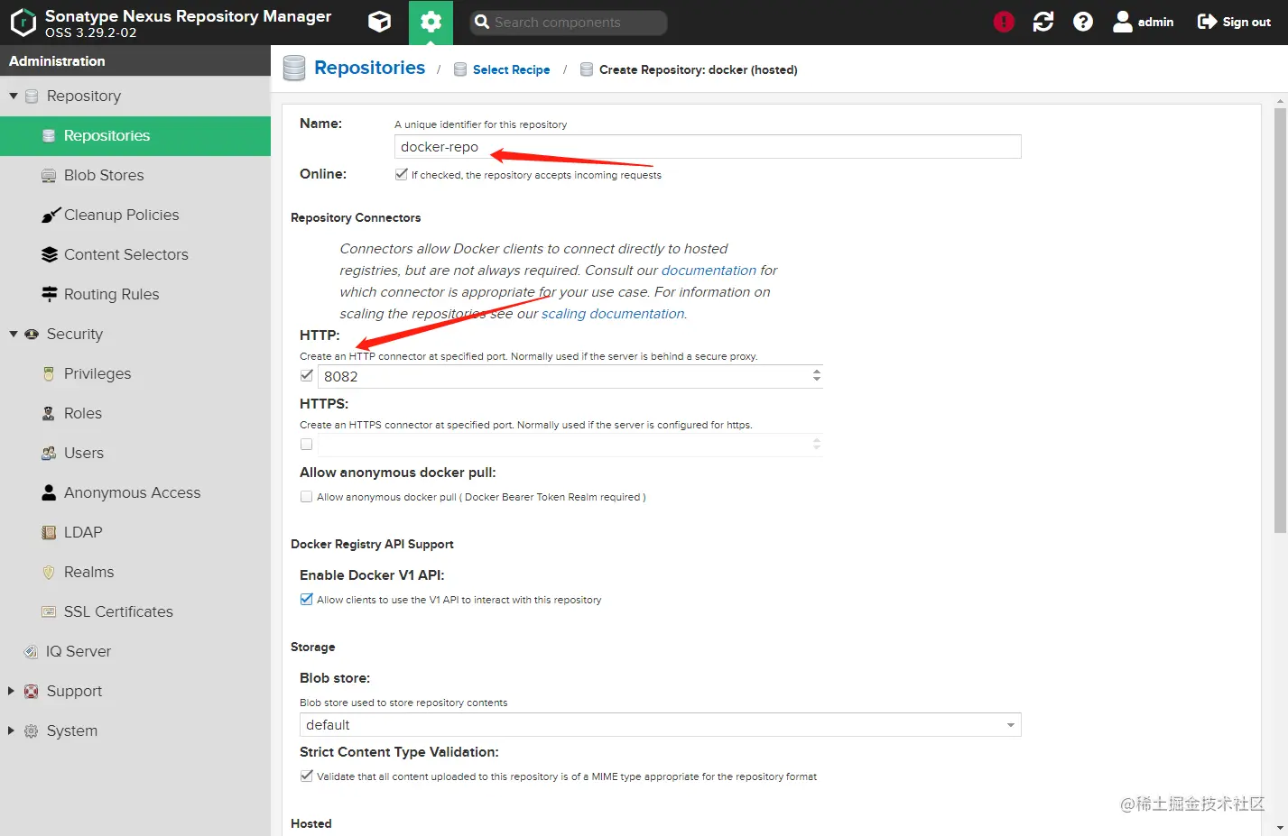The width and height of the screenshot is (1288, 836).
Task: Open the help question mark icon
Action: [x=1083, y=22]
